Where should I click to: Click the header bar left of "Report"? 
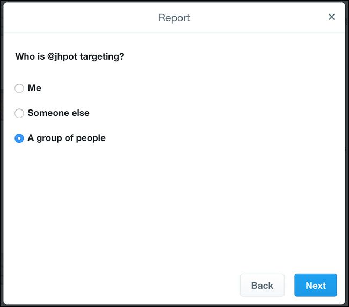coord(81,18)
